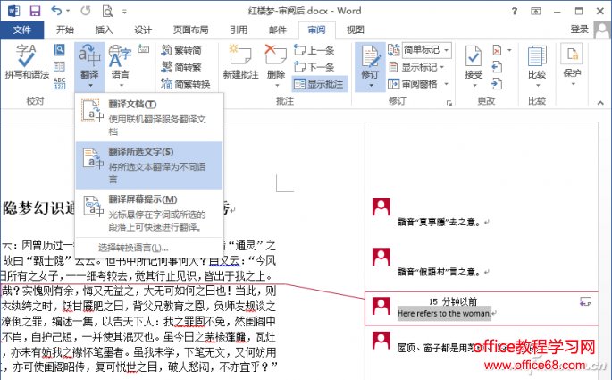Switch to the 设计 tab
This screenshot has height=380, width=612.
(143, 30)
